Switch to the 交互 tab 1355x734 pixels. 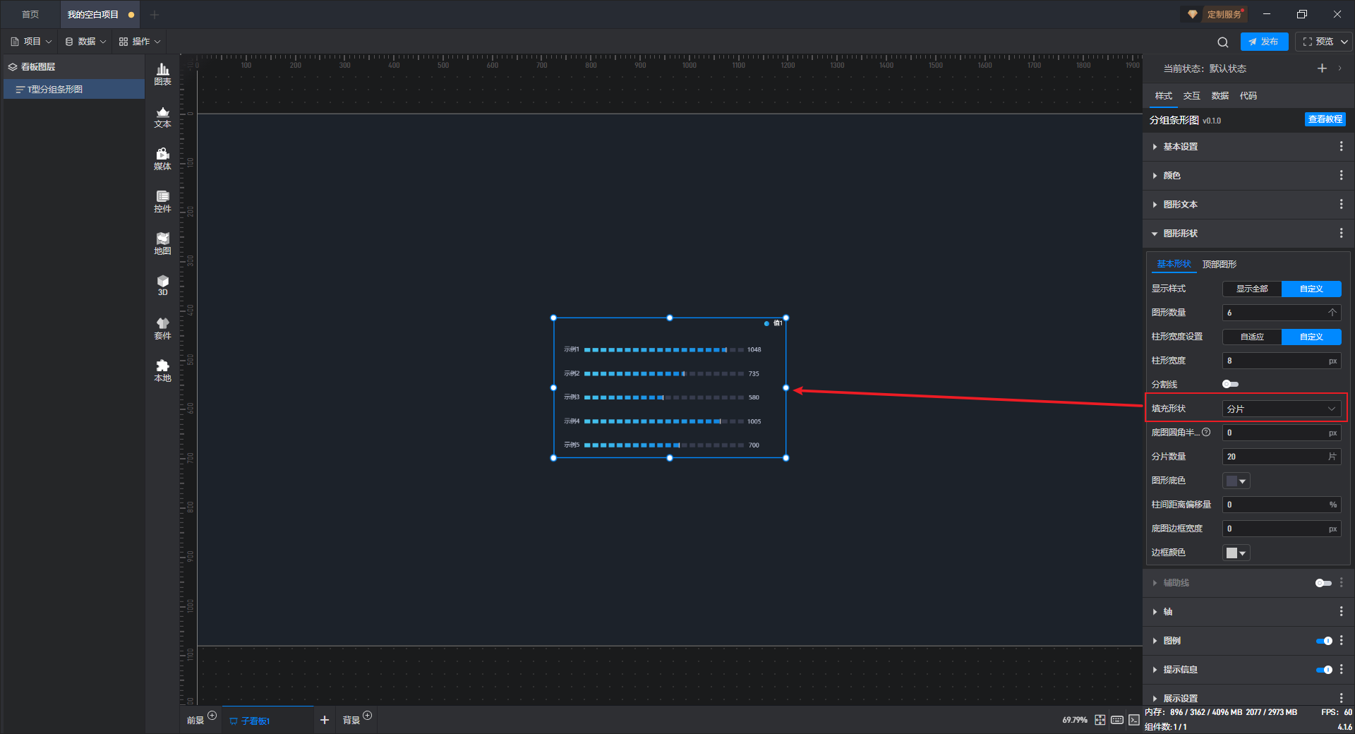[1191, 96]
